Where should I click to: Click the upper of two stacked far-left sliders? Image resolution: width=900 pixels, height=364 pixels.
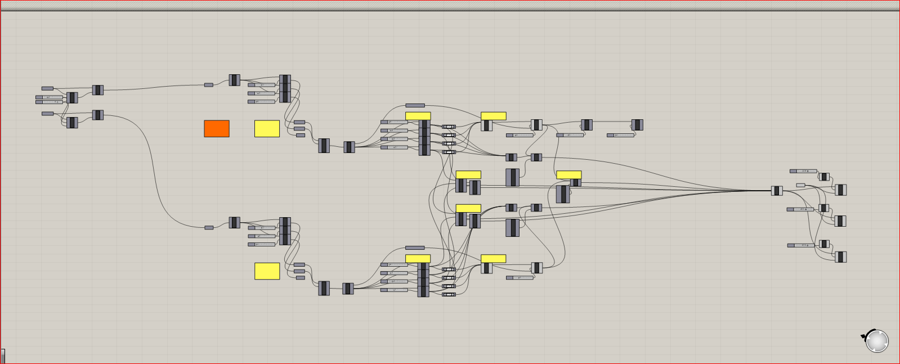coord(50,97)
